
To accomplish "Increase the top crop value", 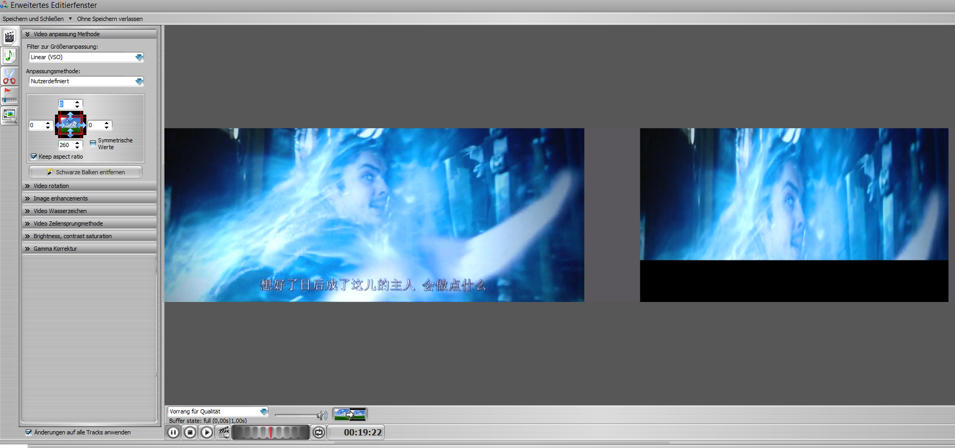I will [77, 102].
